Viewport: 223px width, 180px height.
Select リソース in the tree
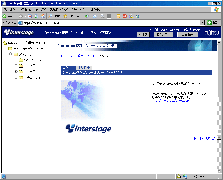click(29, 72)
